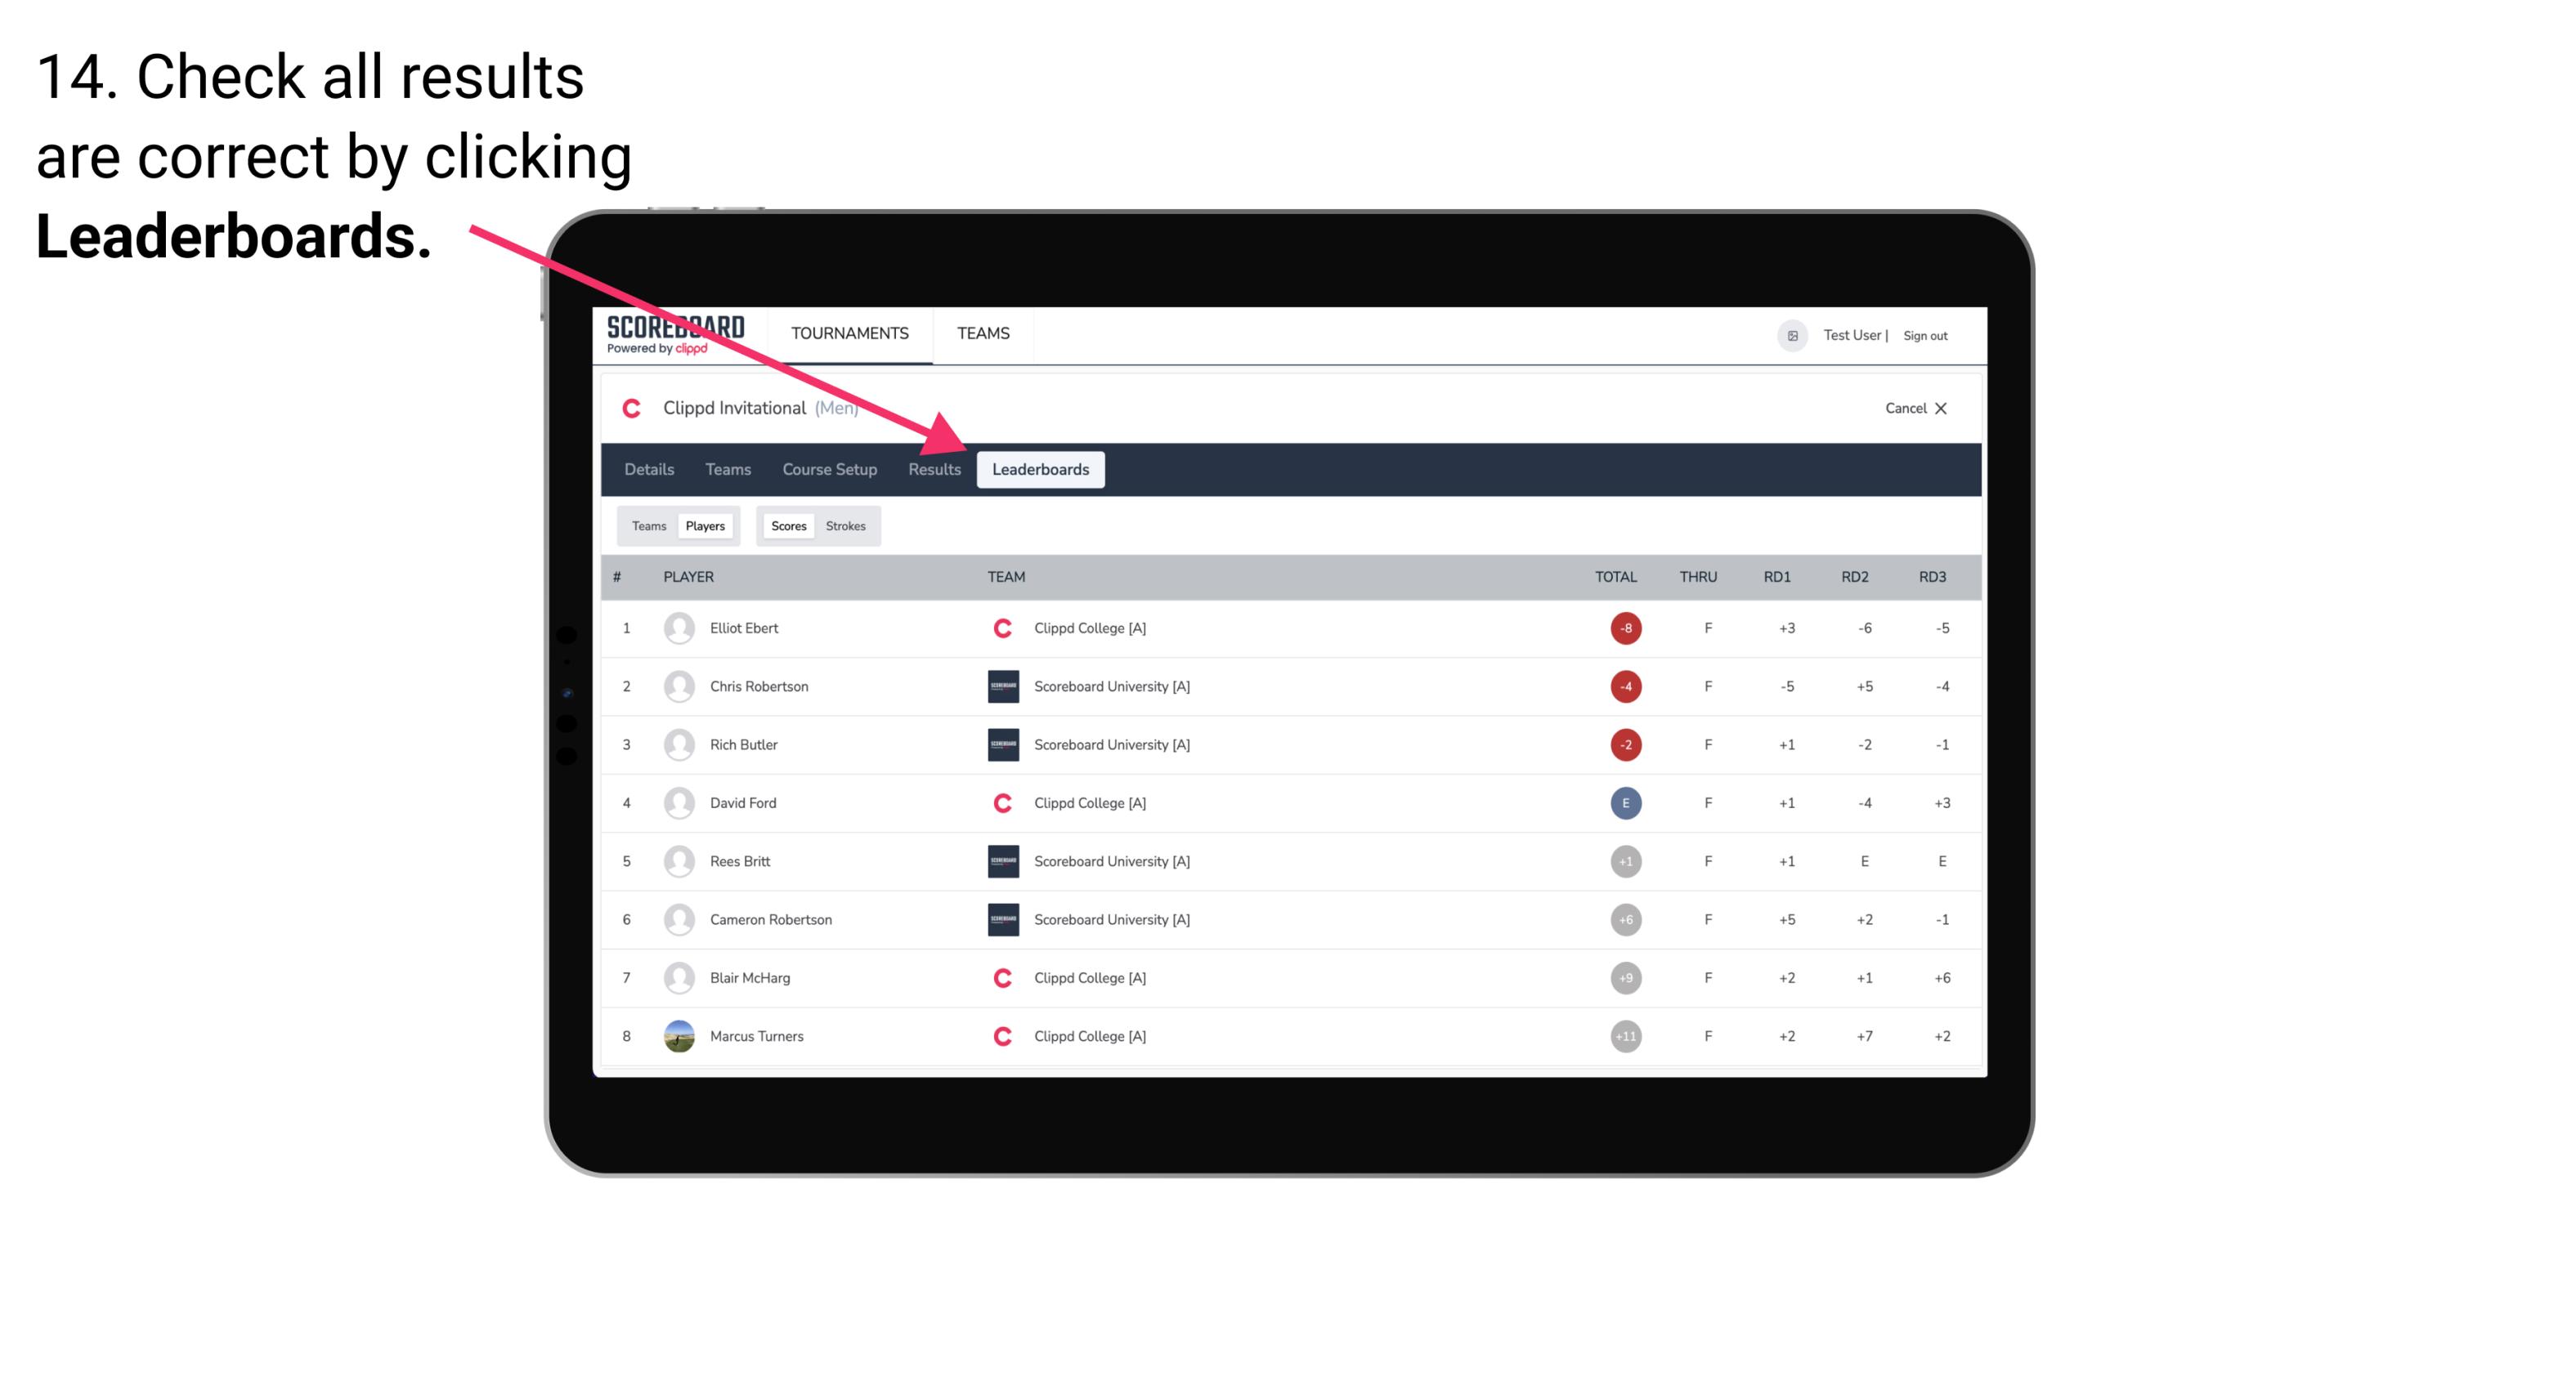Screen dimensions: 2576x1385
Task: Click the Scores toggle button
Action: 788,525
